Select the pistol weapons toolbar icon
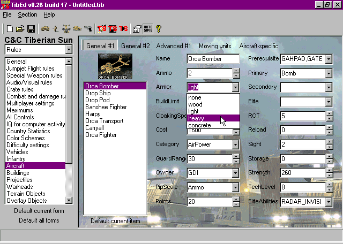 88,28
